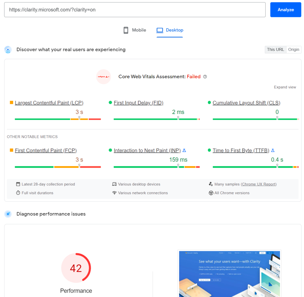Screen dimensions: 304x297
Task: Click the TTFB distribution bar
Action: [256, 167]
